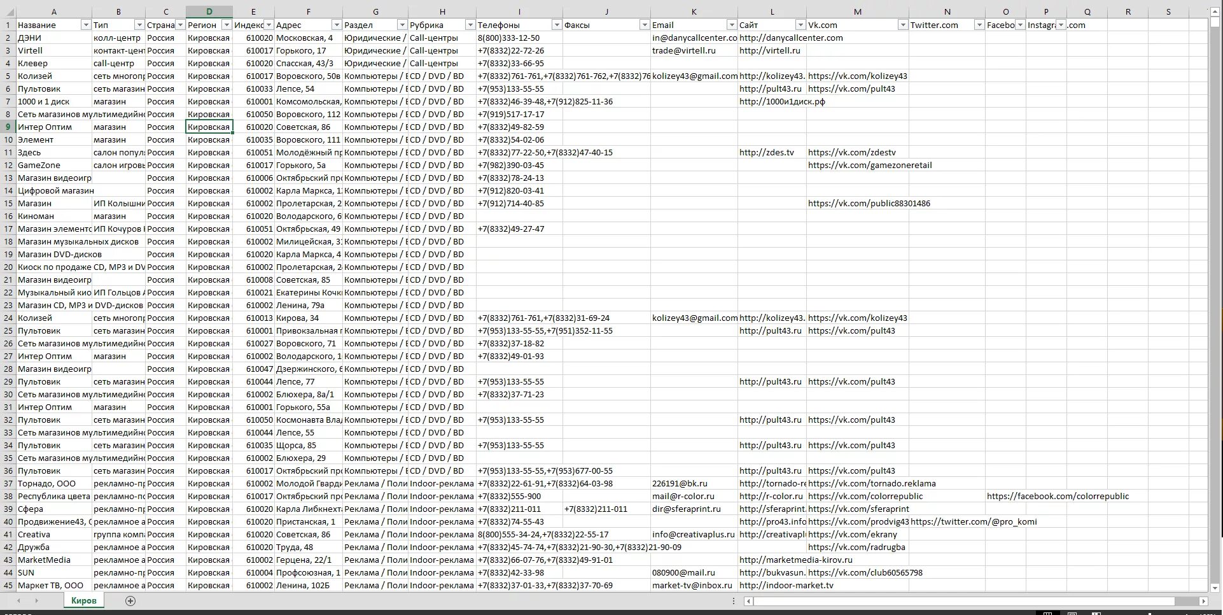Select row 24 header
This screenshot has height=615, width=1223.
(8, 318)
